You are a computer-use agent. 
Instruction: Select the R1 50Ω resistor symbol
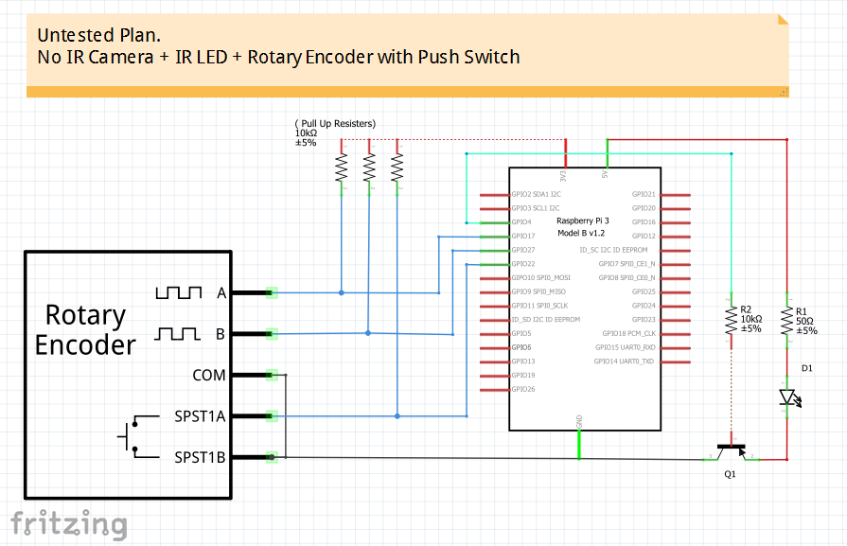(786, 321)
